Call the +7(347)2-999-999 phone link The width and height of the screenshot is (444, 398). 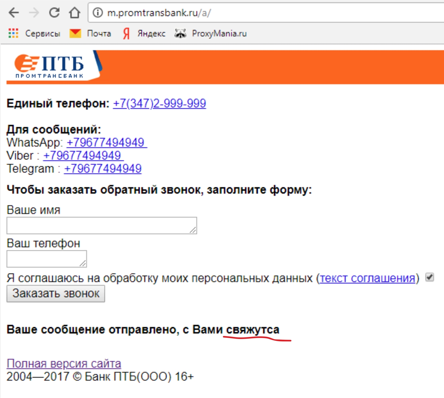(x=160, y=103)
